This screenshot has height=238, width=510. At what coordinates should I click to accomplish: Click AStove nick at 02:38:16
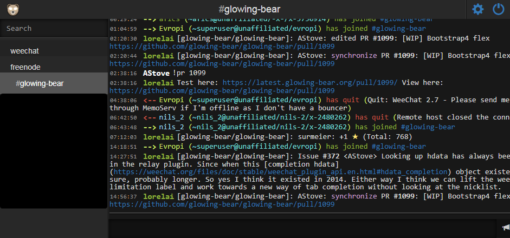click(156, 73)
